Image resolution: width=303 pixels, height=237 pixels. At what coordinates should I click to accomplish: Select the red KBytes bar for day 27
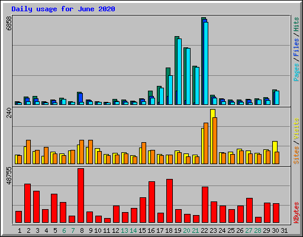click(249, 210)
